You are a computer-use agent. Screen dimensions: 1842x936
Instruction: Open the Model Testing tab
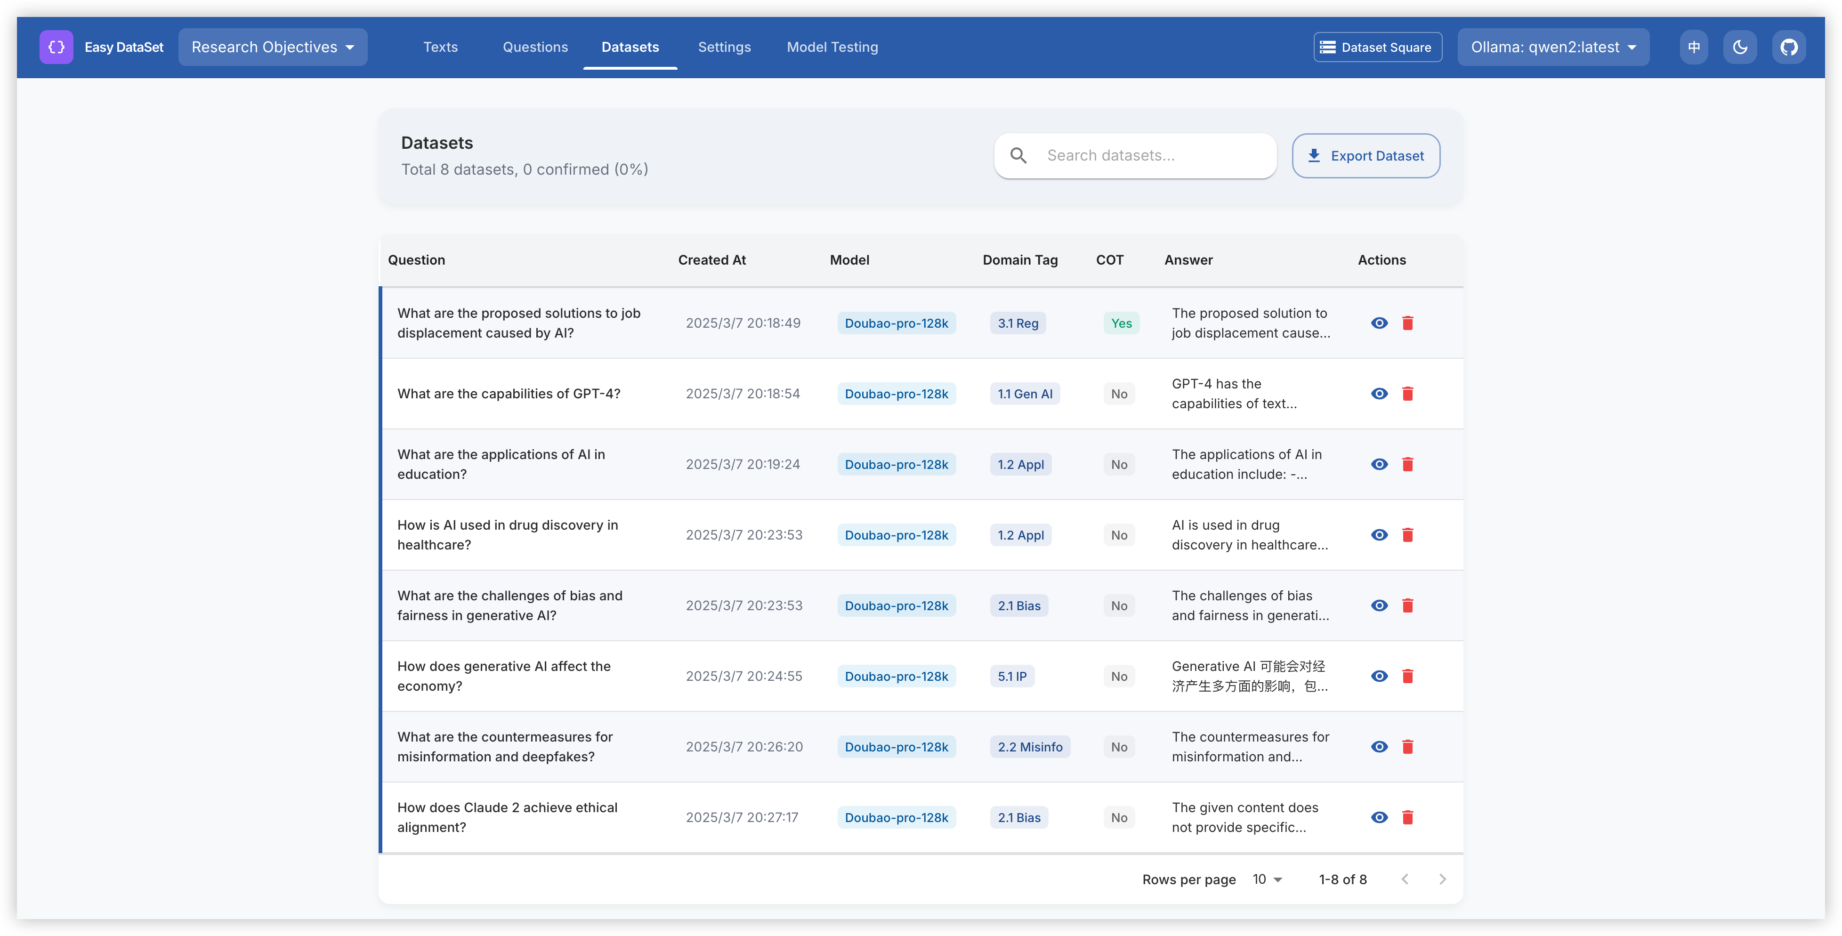coord(832,47)
